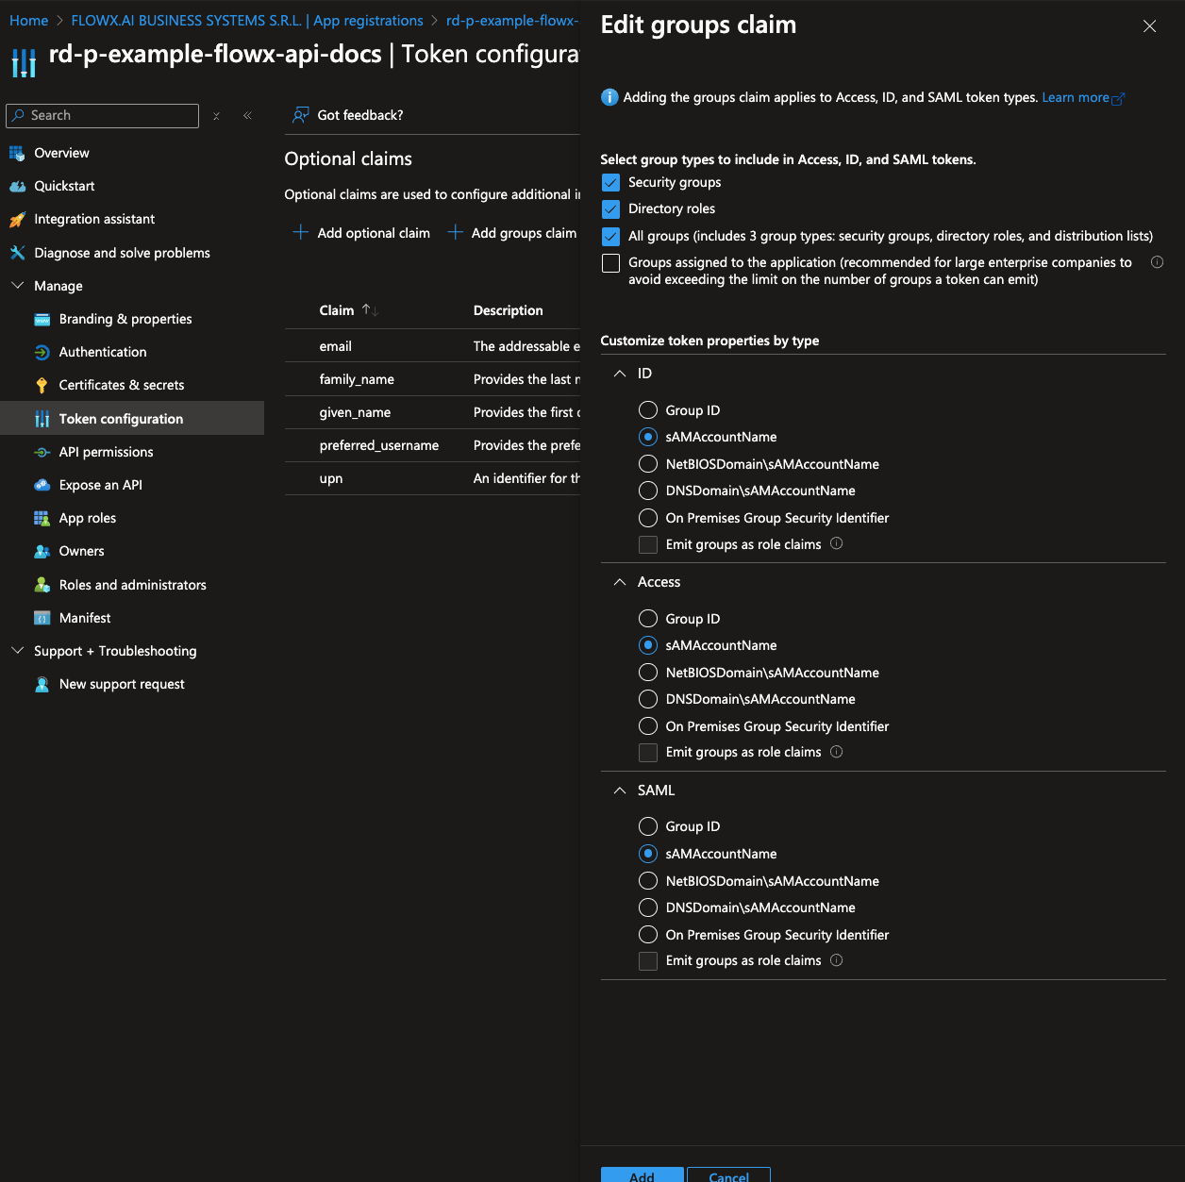The image size is (1185, 1182).
Task: Click the Branding & properties icon
Action: (x=42, y=319)
